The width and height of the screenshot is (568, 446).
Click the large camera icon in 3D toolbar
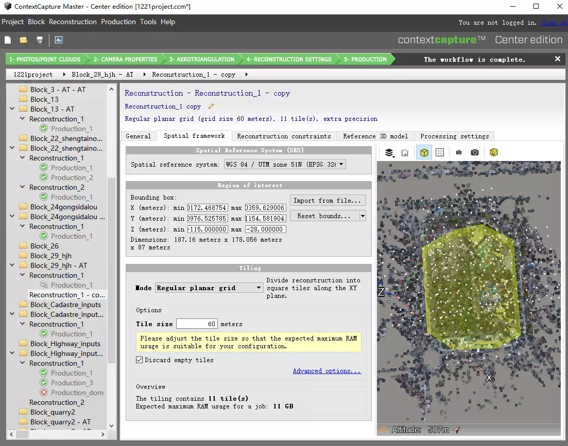point(475,153)
